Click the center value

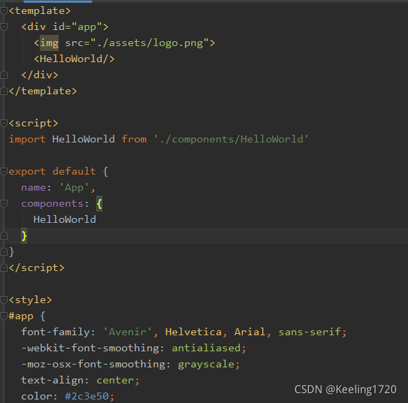coord(115,381)
